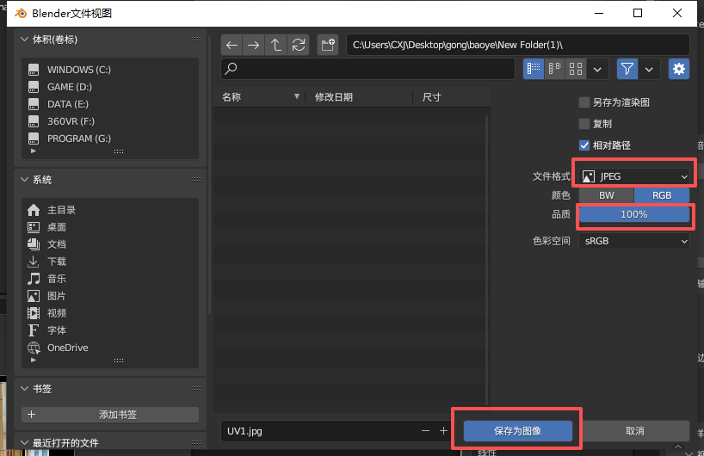Go to parent directory arrow
Viewport: 704px width, 456px height.
point(276,45)
